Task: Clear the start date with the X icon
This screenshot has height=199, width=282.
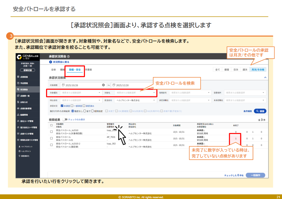Action: coord(104,85)
